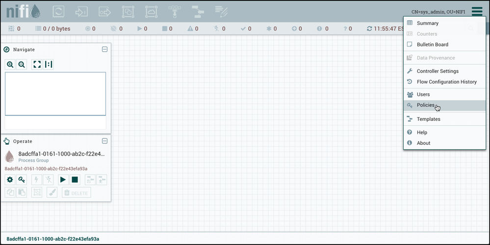Image resolution: width=490 pixels, height=245 pixels.
Task: Open the Bulletin Board menu item
Action: [x=444, y=45]
